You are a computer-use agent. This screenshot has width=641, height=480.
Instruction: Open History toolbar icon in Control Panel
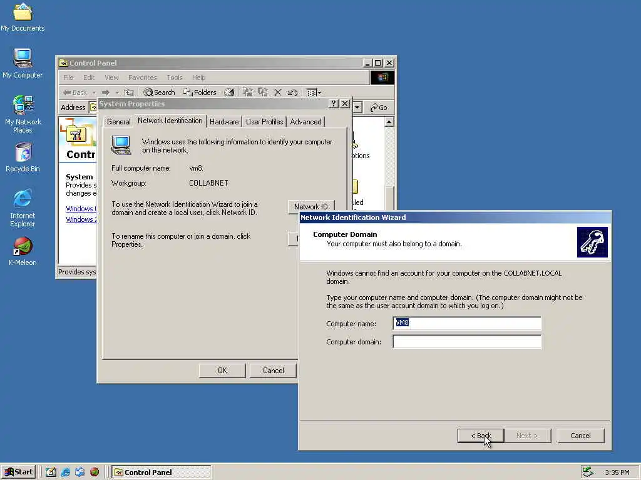(229, 92)
